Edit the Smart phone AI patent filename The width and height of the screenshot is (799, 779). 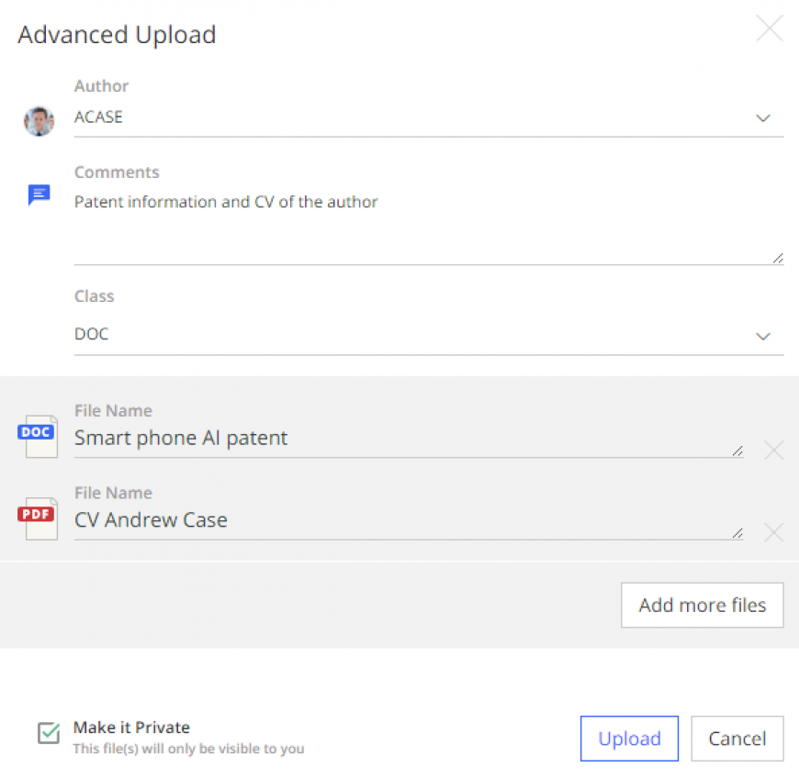[409, 440]
